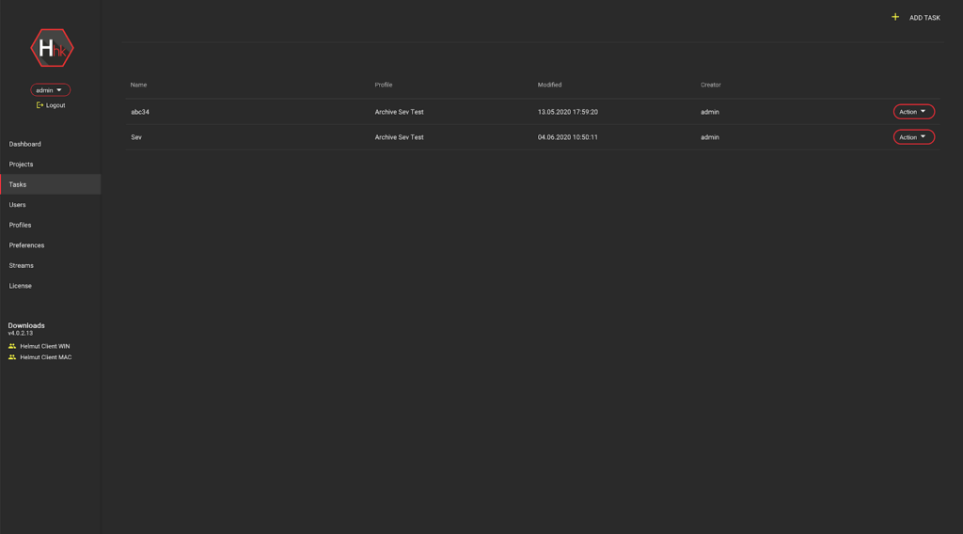Click Archive Sev Test profile in Sev row
This screenshot has width=963, height=534.
coord(399,137)
